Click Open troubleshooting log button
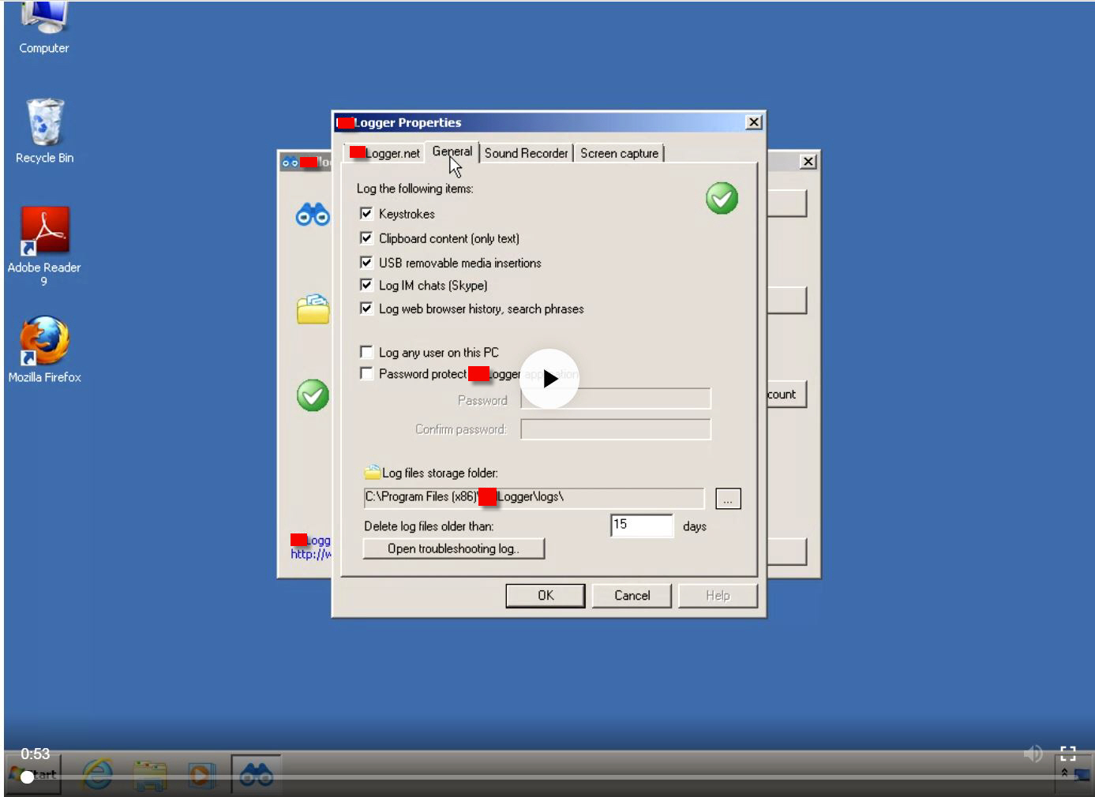 click(x=454, y=548)
